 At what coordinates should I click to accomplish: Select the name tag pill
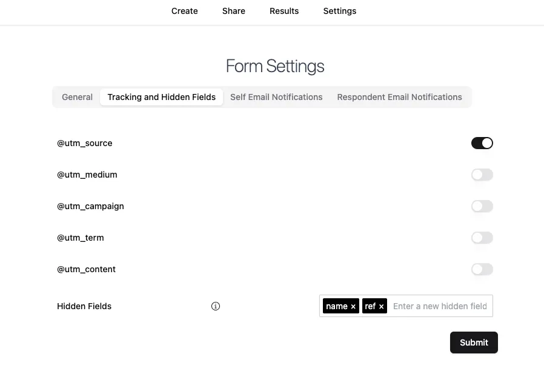pos(337,306)
